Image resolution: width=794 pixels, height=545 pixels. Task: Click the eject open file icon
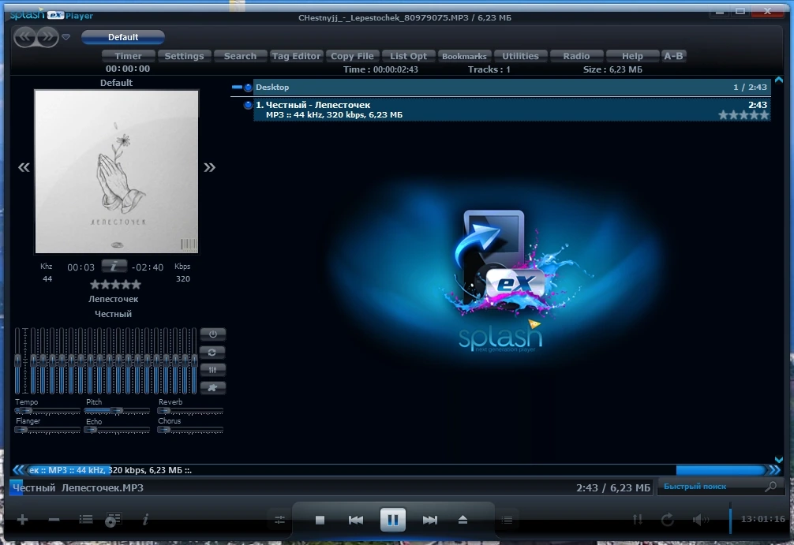(463, 520)
